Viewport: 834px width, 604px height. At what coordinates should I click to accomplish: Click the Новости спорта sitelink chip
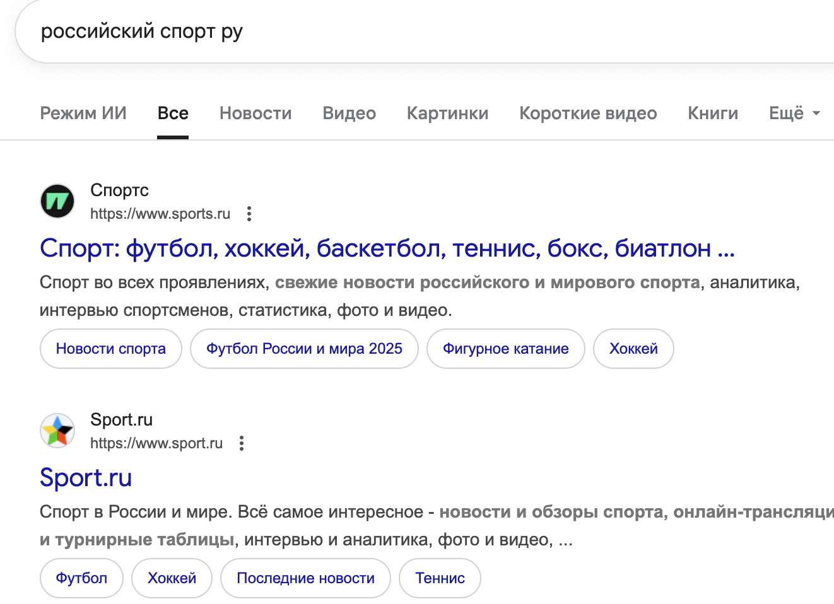pos(111,349)
